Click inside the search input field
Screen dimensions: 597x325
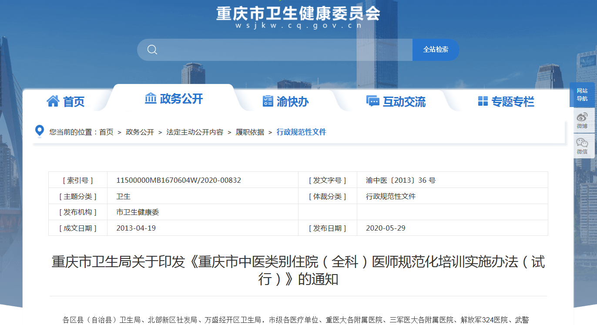(283, 50)
